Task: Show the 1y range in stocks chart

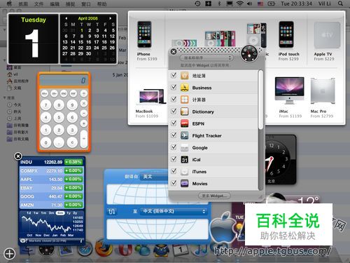Action: (x=69, y=213)
